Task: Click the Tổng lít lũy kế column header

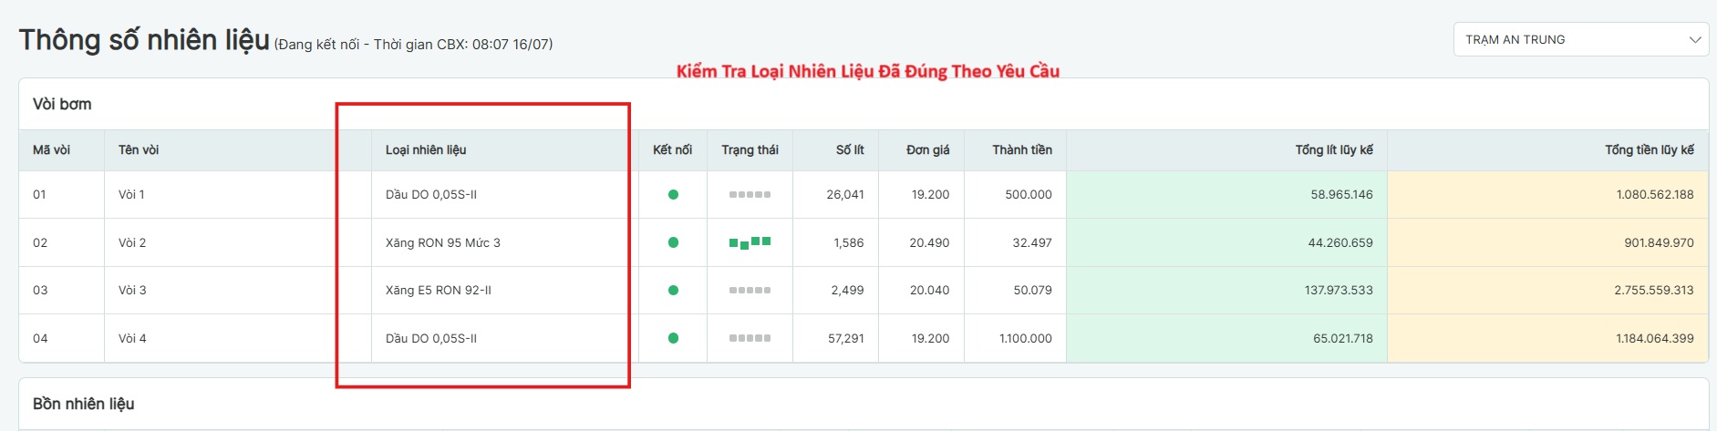Action: click(x=1333, y=149)
